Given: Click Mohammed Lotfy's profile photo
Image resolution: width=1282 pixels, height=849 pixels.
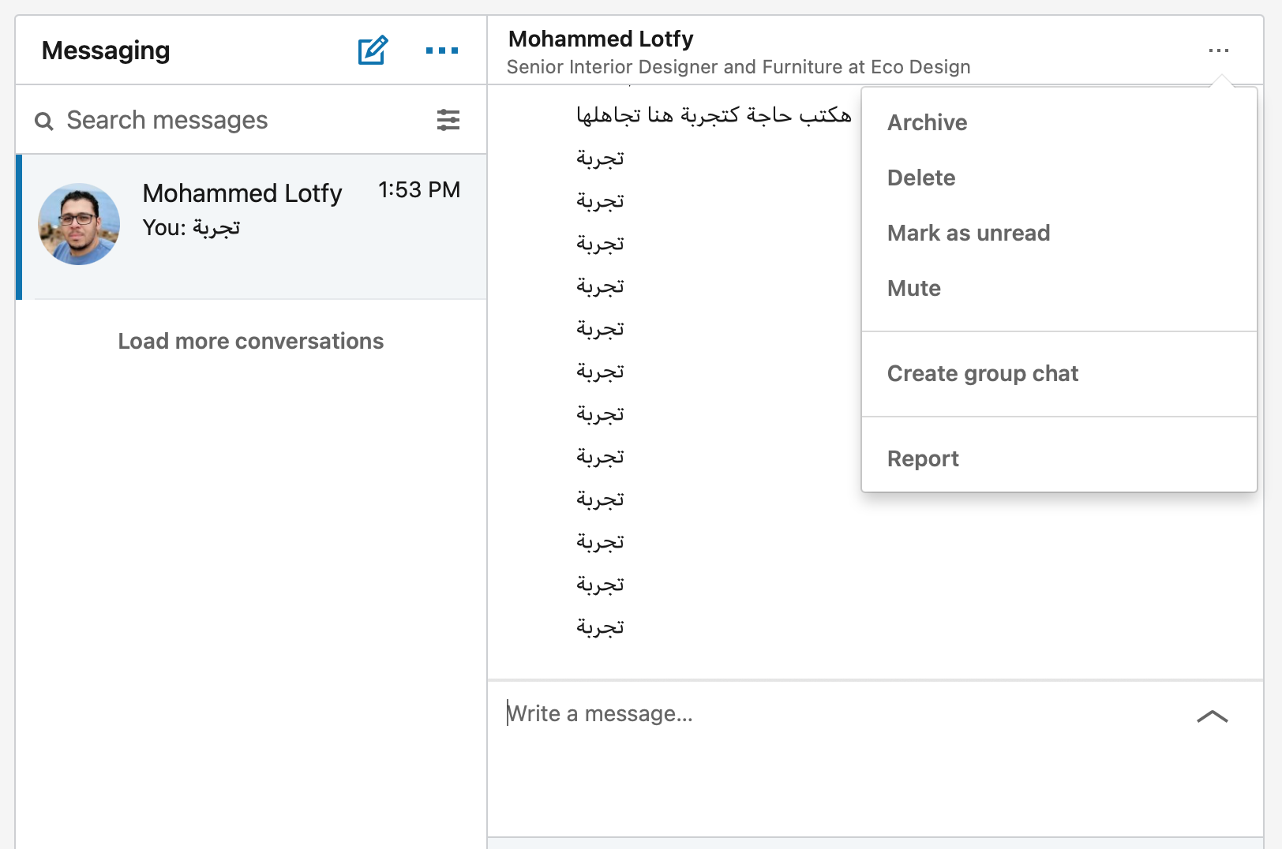Looking at the screenshot, I should point(79,224).
